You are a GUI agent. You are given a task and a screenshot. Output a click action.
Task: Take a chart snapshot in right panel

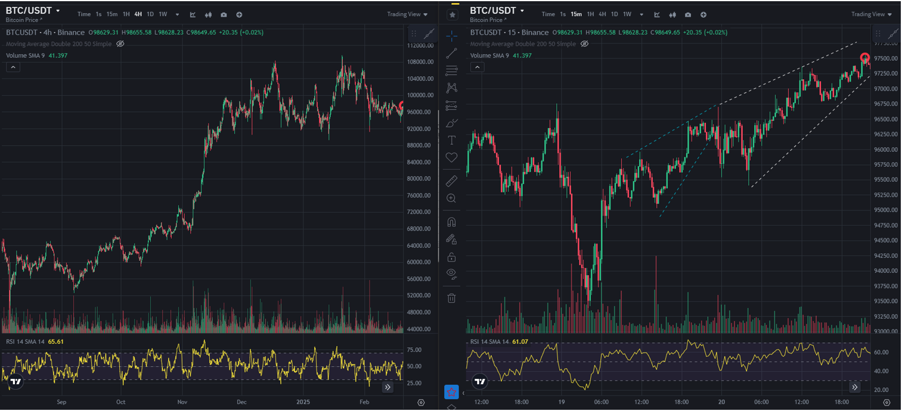(688, 14)
